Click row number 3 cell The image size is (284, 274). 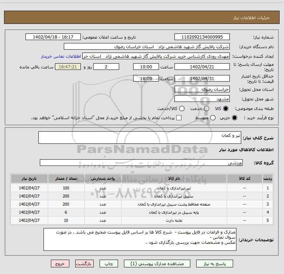(x=268, y=204)
